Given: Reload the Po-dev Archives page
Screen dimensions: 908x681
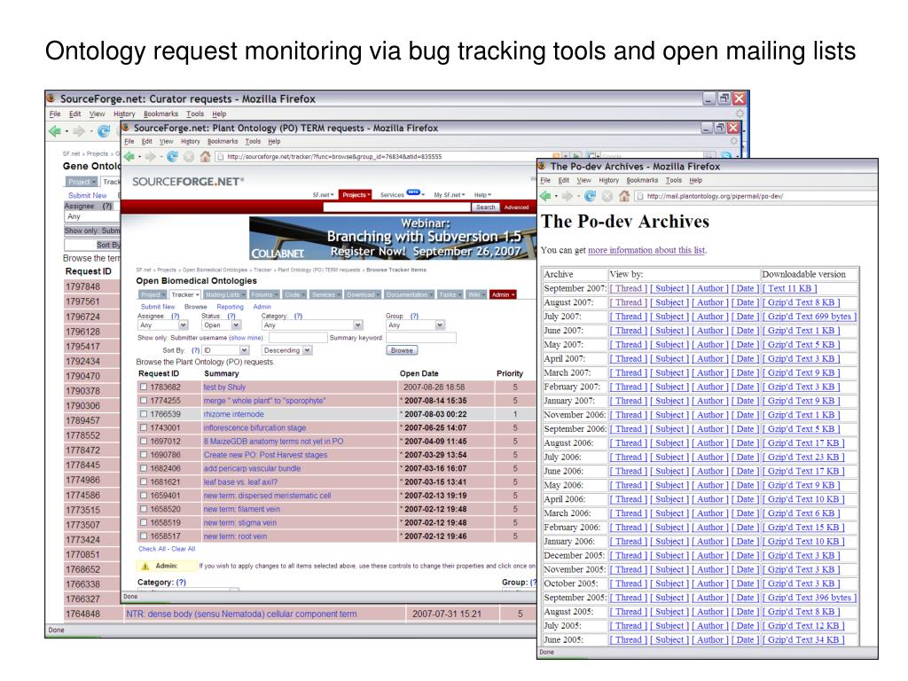Looking at the screenshot, I should point(590,196).
